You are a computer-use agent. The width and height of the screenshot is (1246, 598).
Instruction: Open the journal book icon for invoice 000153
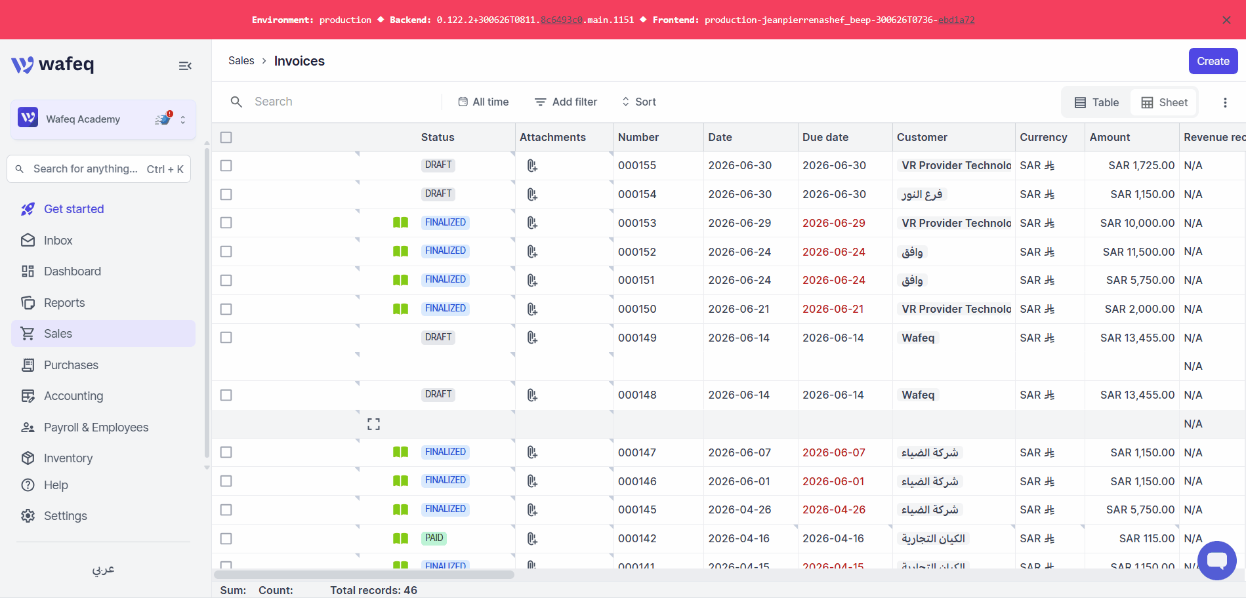point(400,223)
